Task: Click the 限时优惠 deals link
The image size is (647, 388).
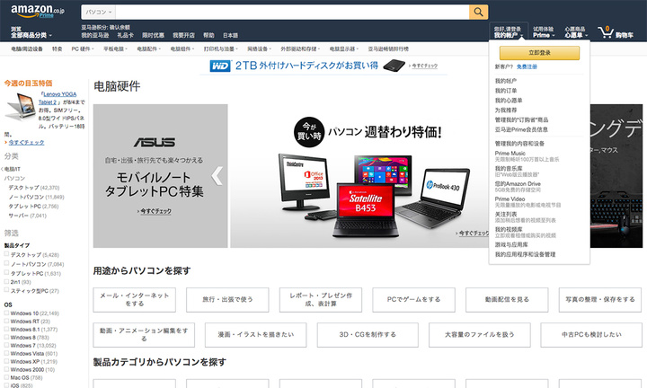Action: (153, 35)
